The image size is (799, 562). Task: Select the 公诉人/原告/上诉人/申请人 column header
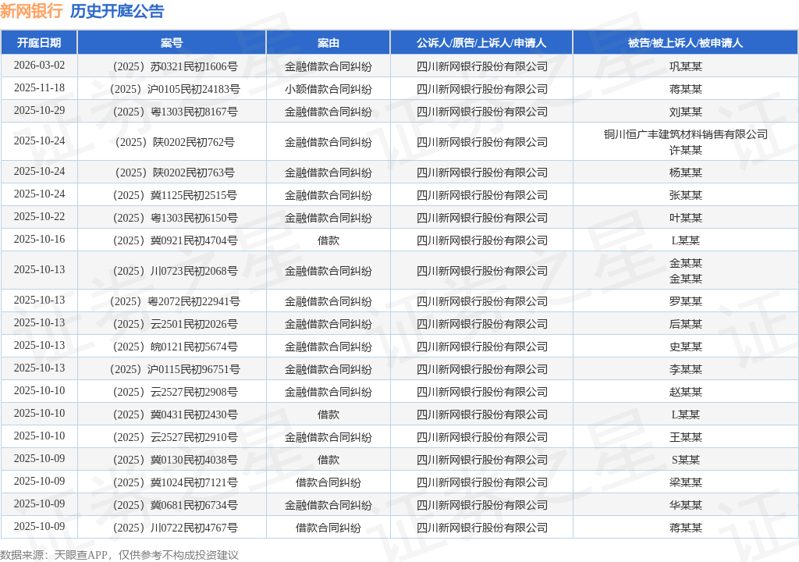tap(481, 43)
